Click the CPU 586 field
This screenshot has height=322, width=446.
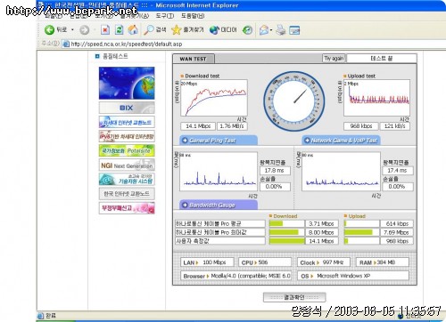tap(265, 262)
